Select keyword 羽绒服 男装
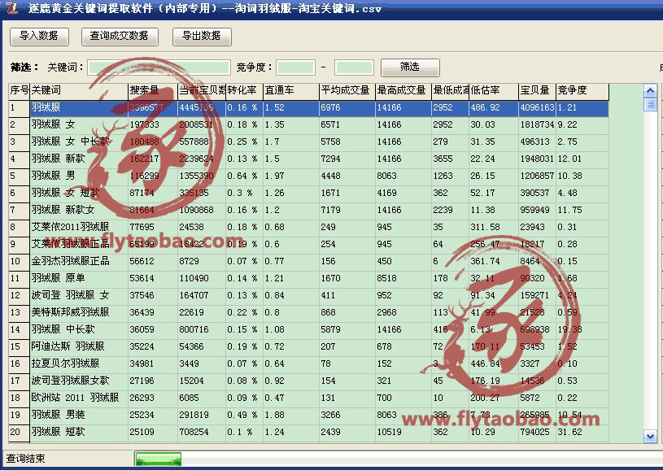663x470 pixels. pos(59,415)
